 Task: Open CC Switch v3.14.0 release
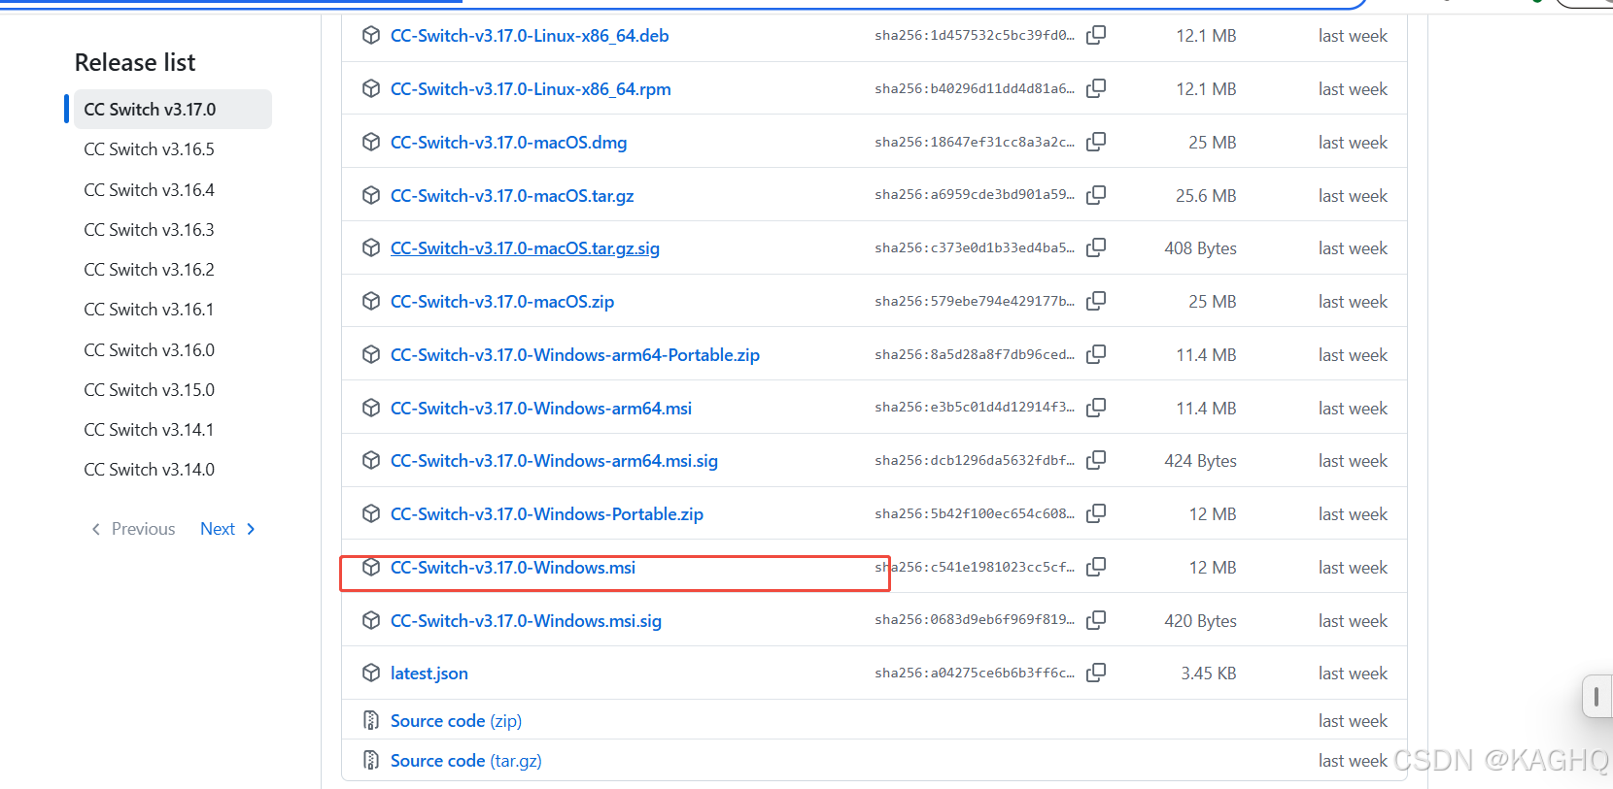[149, 470]
